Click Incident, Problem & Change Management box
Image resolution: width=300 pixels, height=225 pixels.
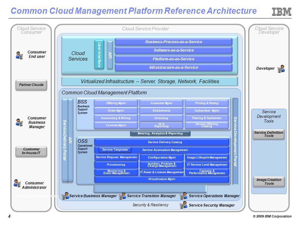click(x=162, y=165)
